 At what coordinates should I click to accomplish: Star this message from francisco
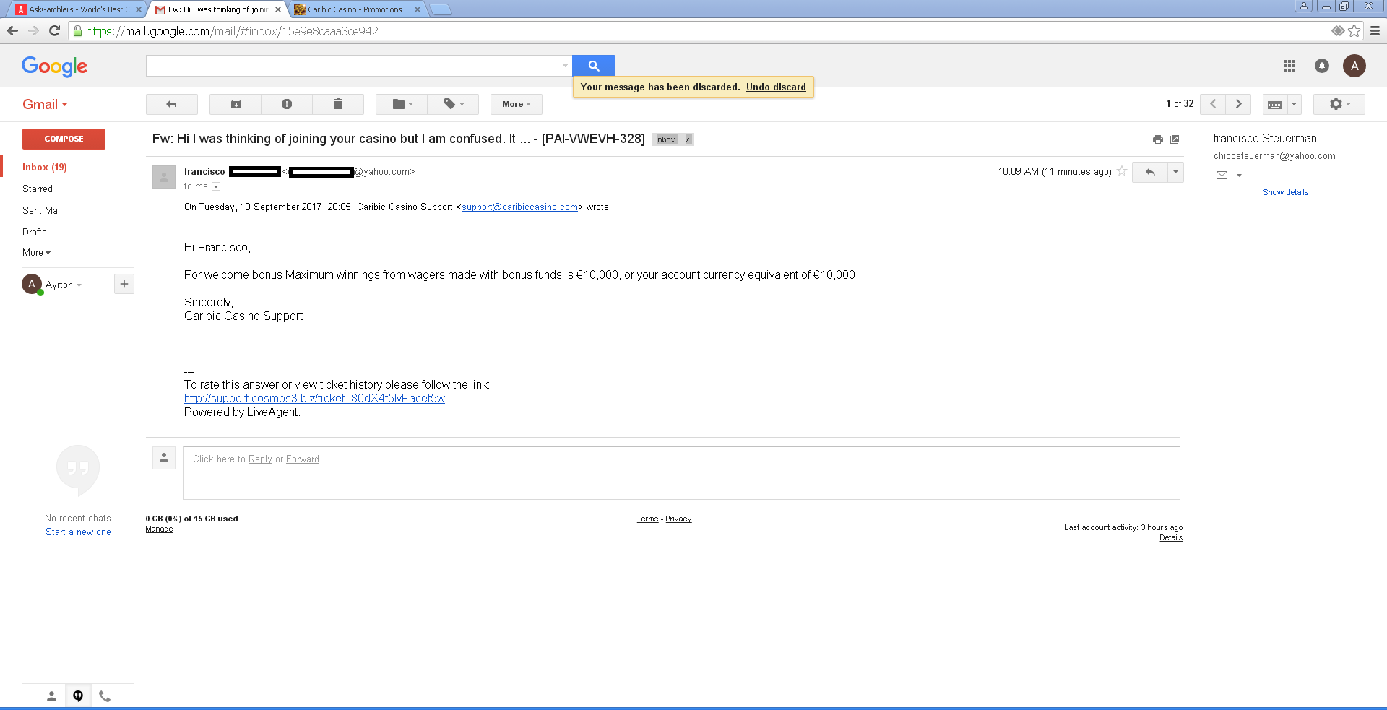[x=1122, y=171]
